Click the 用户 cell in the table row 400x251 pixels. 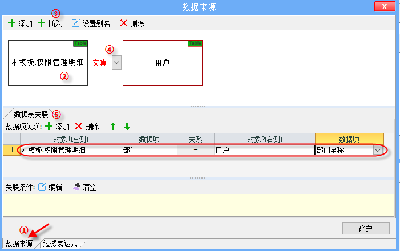coord(265,150)
